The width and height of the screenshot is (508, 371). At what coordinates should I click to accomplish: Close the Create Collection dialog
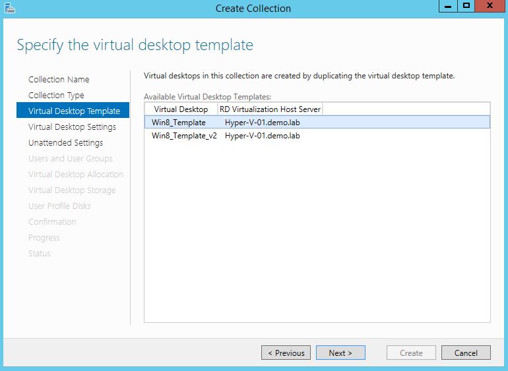click(490, 7)
